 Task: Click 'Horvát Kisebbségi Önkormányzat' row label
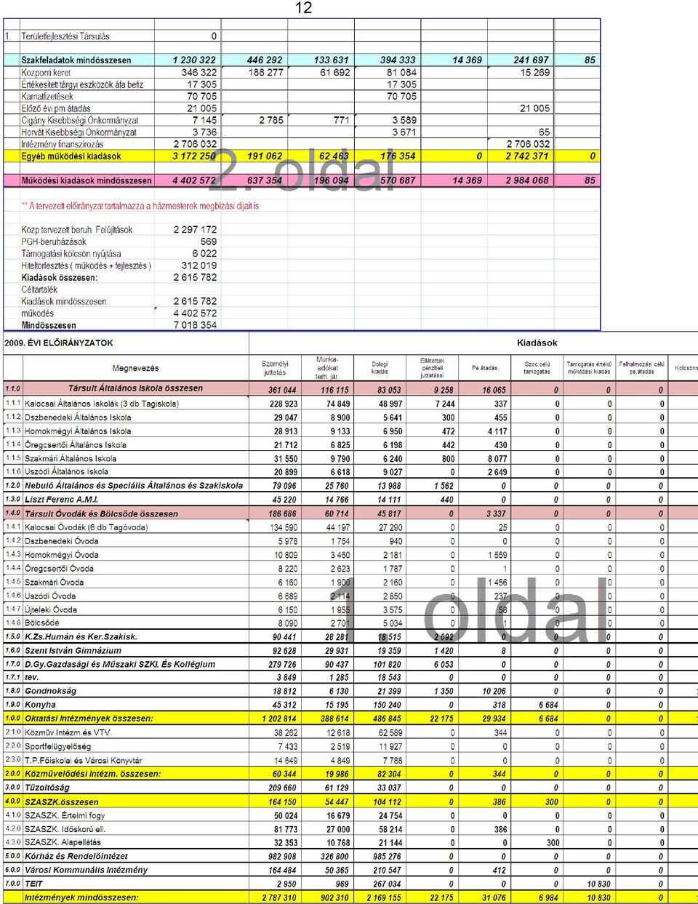tap(79, 132)
